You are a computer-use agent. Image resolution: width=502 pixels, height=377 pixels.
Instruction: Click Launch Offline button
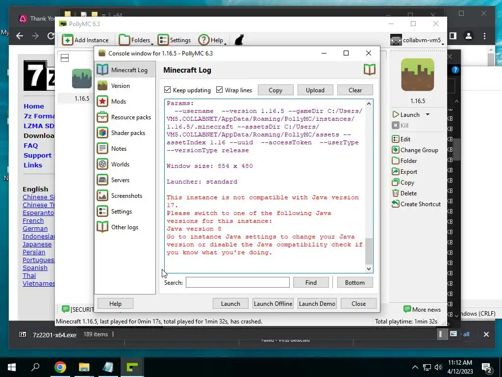coord(273,303)
